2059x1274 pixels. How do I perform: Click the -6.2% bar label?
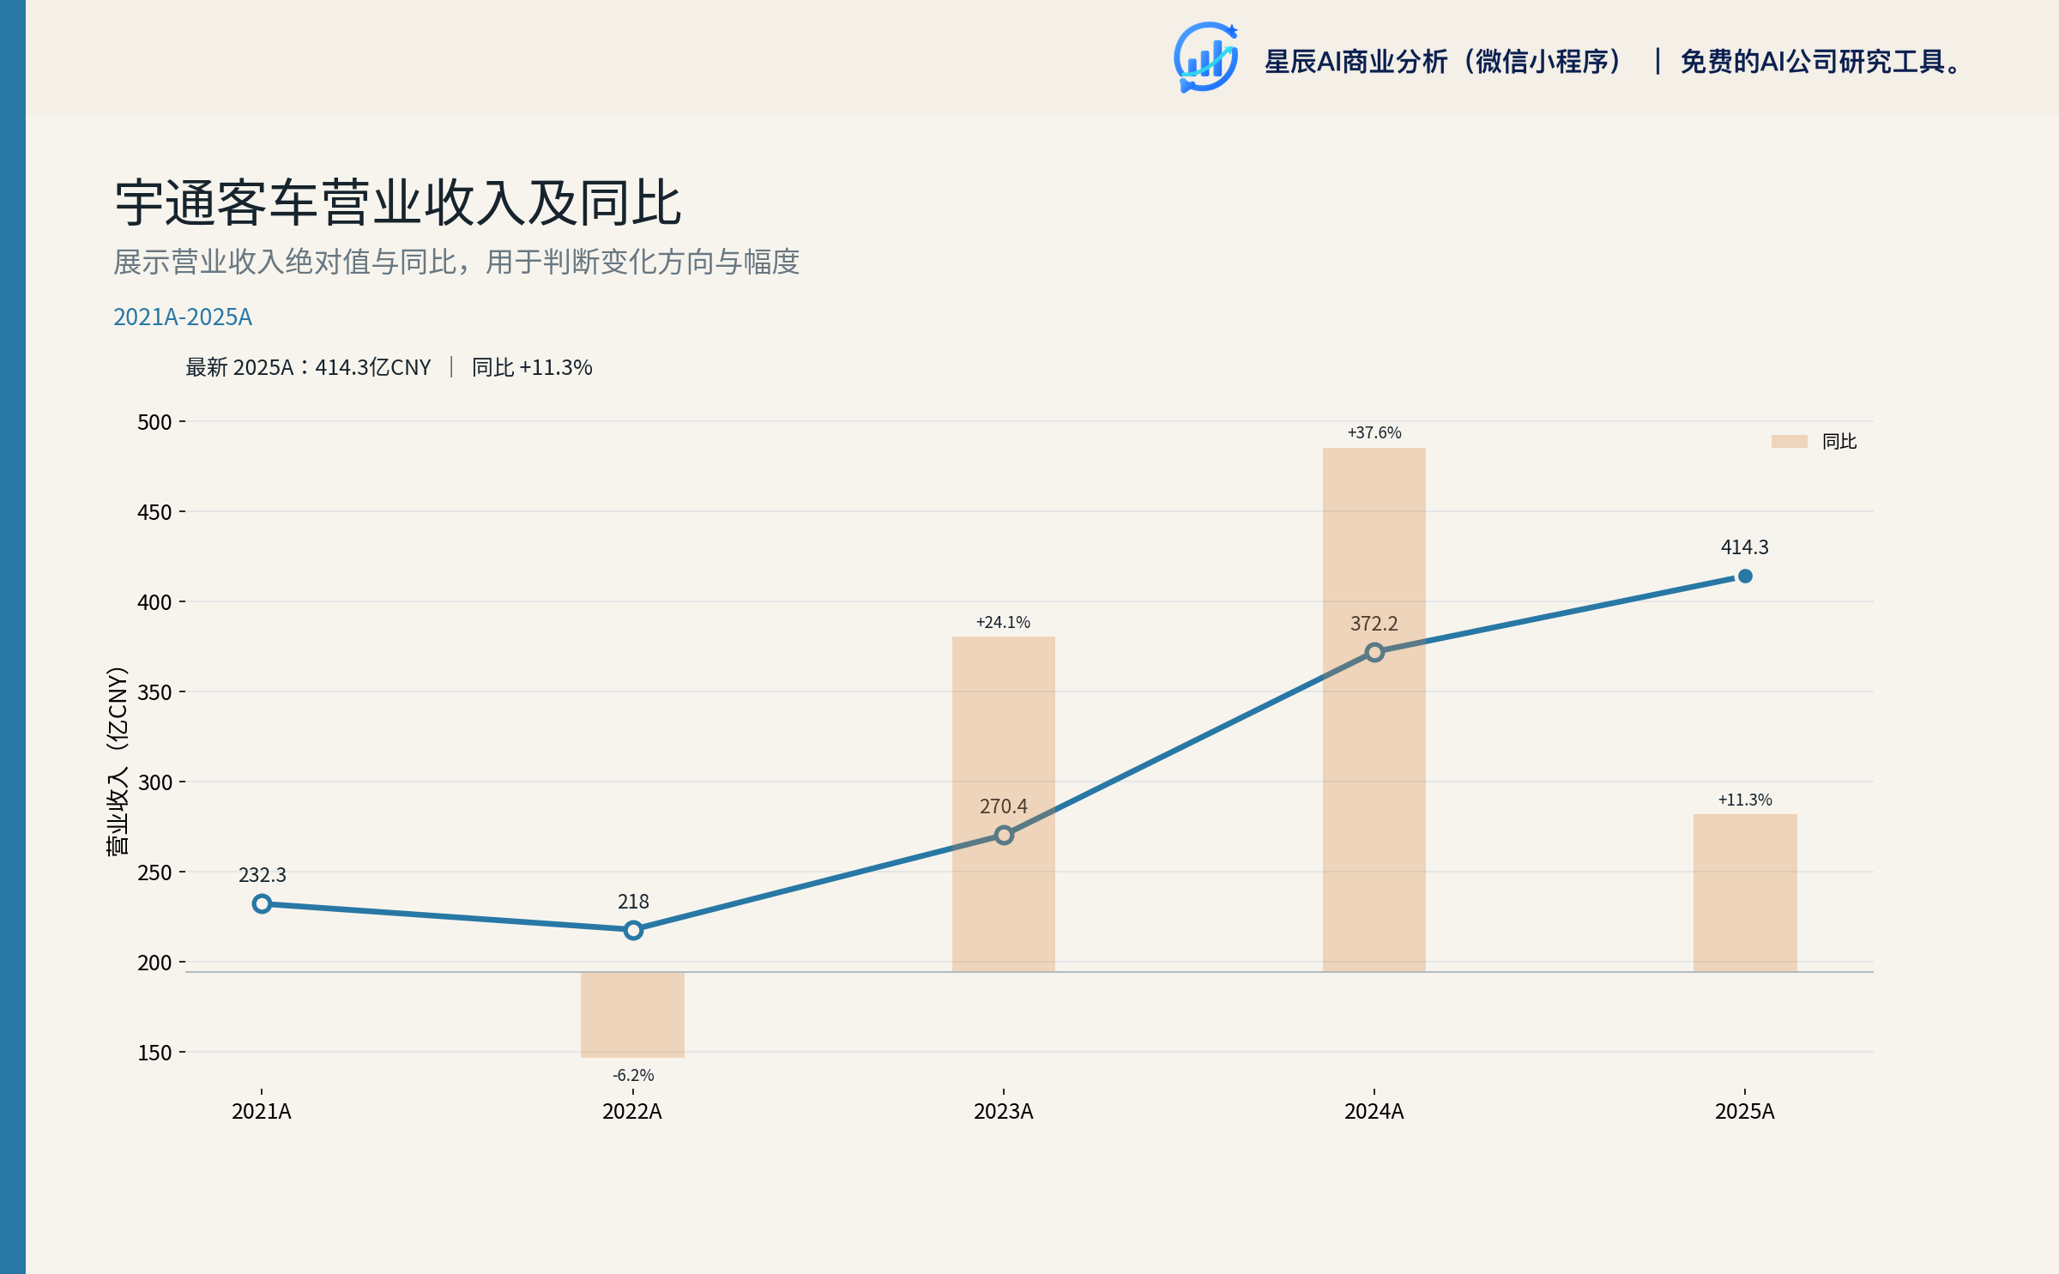[633, 1075]
